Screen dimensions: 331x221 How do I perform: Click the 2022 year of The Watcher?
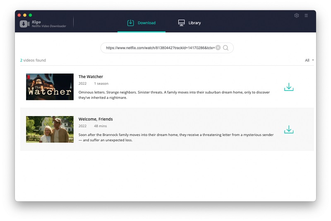pos(82,83)
